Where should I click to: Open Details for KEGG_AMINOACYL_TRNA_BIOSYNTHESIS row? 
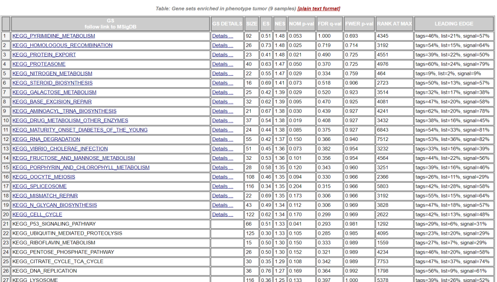(223, 111)
